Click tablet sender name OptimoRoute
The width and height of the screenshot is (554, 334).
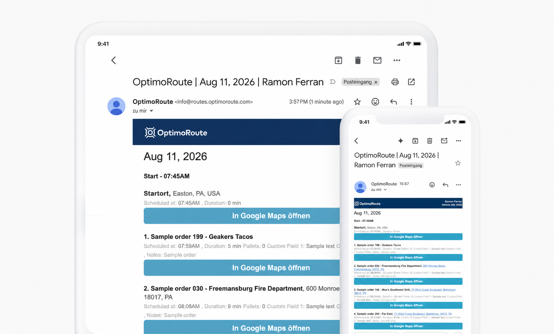pos(153,102)
